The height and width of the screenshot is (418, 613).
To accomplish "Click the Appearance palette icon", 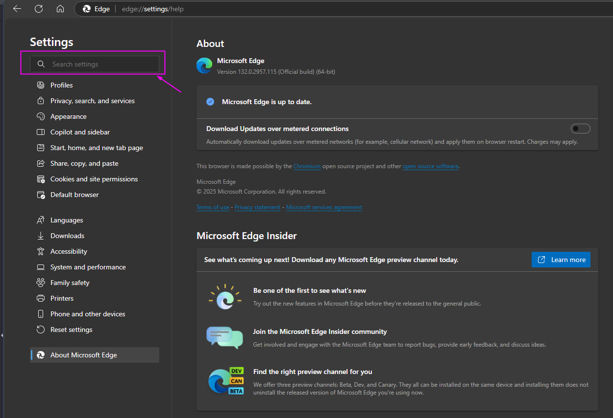I will pos(41,116).
